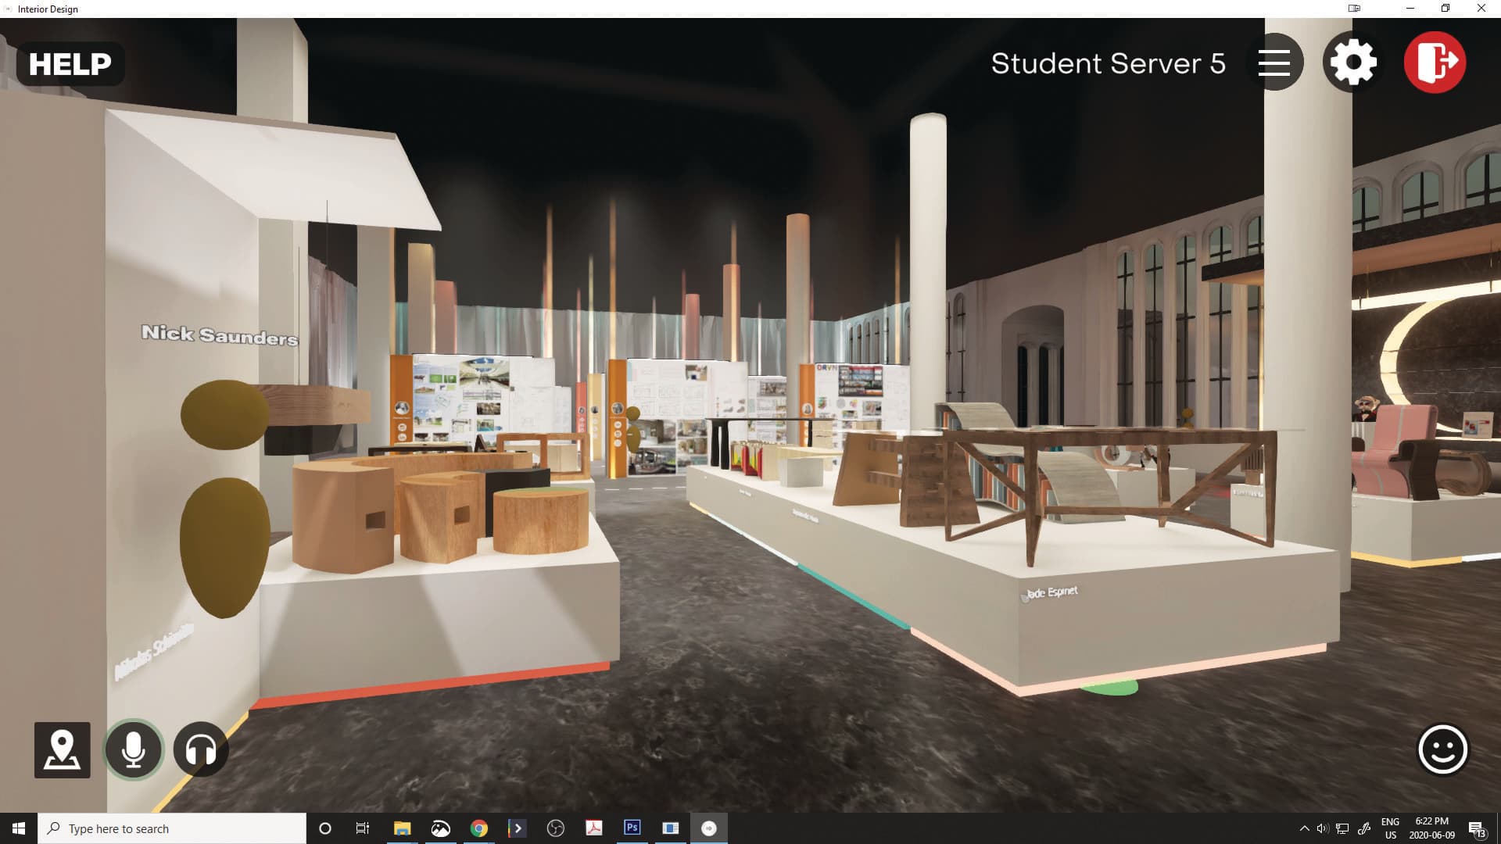The image size is (1501, 844).
Task: Open the mountain-logo app in taskbar
Action: pyautogui.click(x=440, y=828)
